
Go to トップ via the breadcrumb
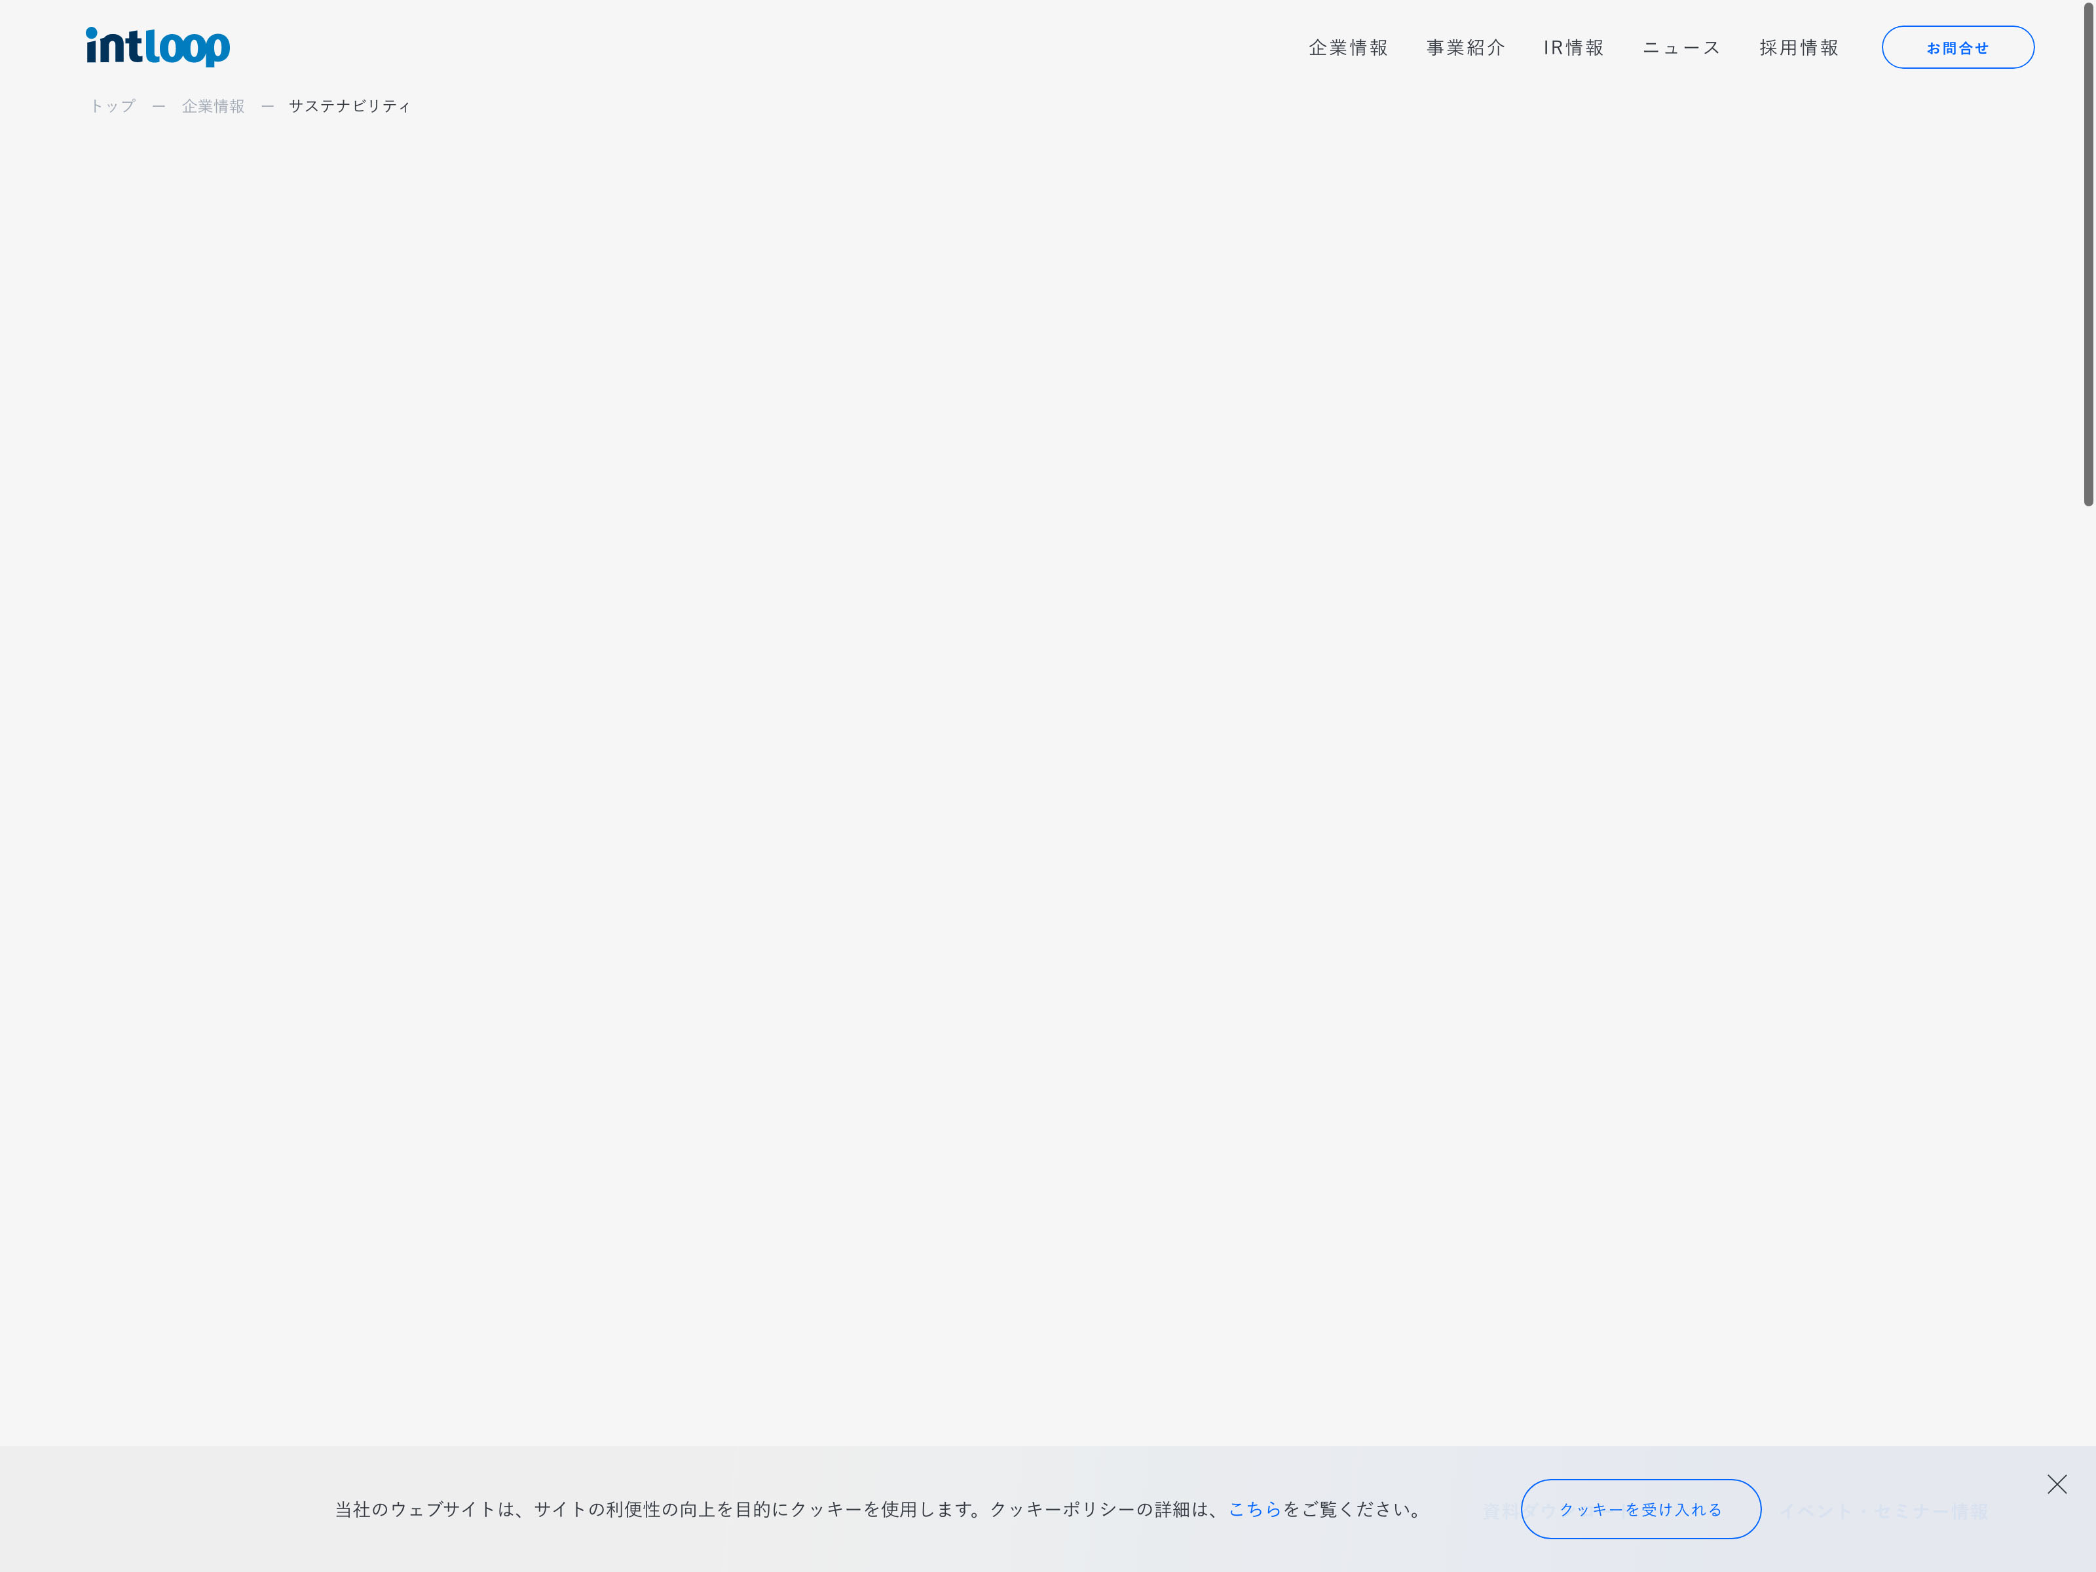tap(113, 106)
